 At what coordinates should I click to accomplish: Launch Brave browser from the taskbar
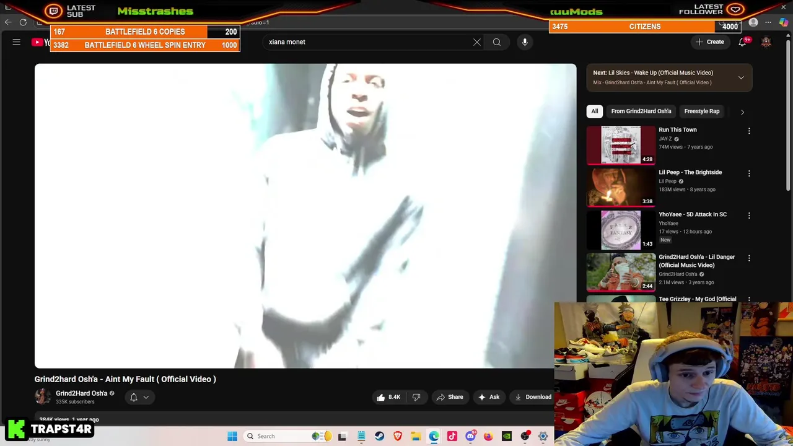(398, 436)
